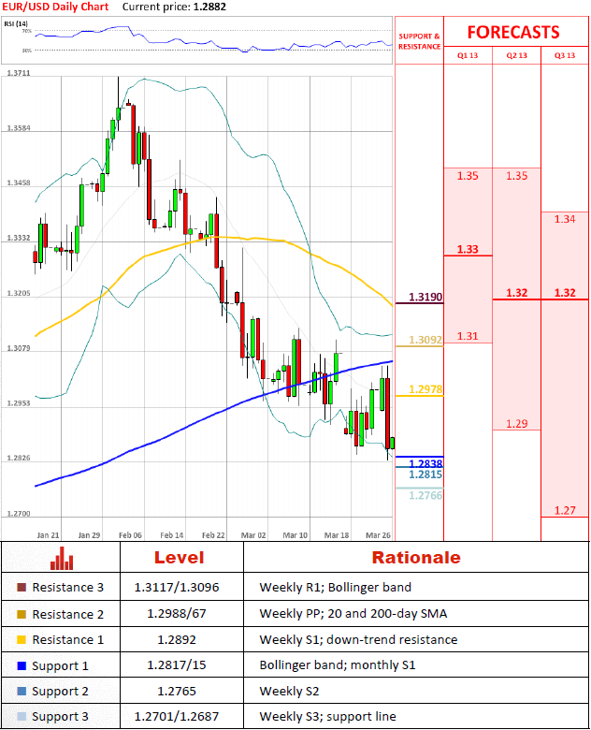This screenshot has height=730, width=591.
Task: Click rationale Weekly S2
Action: coord(290,692)
